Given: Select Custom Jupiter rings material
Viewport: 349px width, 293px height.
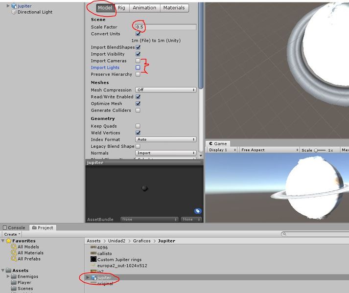Looking at the screenshot, I should pos(116,259).
